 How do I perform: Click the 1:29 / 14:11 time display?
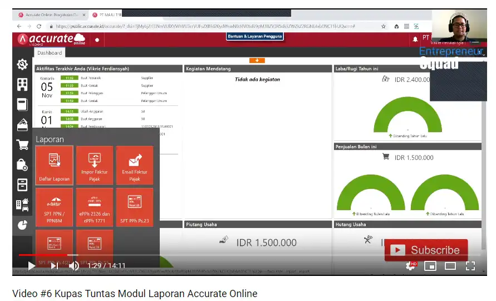[x=106, y=265]
